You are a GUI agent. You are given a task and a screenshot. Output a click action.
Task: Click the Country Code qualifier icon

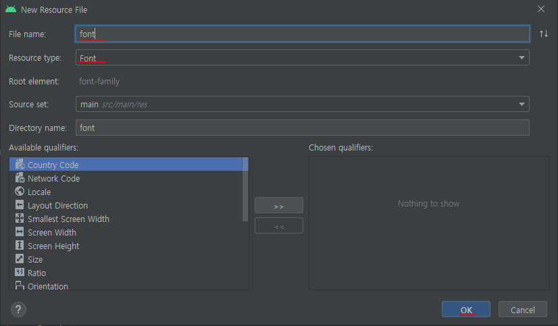pyautogui.click(x=20, y=164)
